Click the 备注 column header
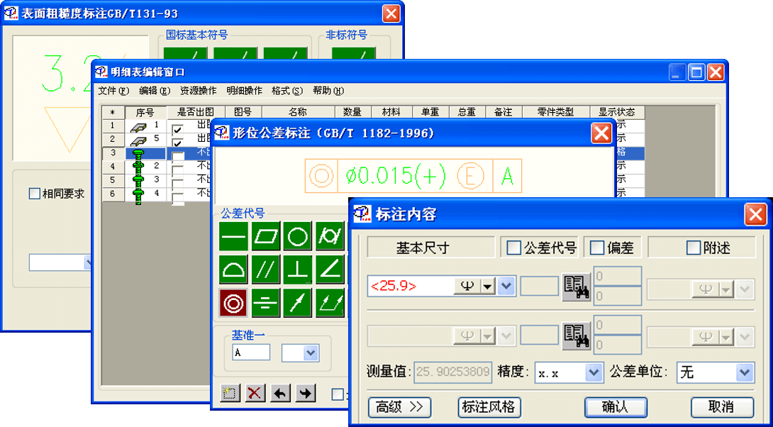This screenshot has width=773, height=427. [x=504, y=112]
